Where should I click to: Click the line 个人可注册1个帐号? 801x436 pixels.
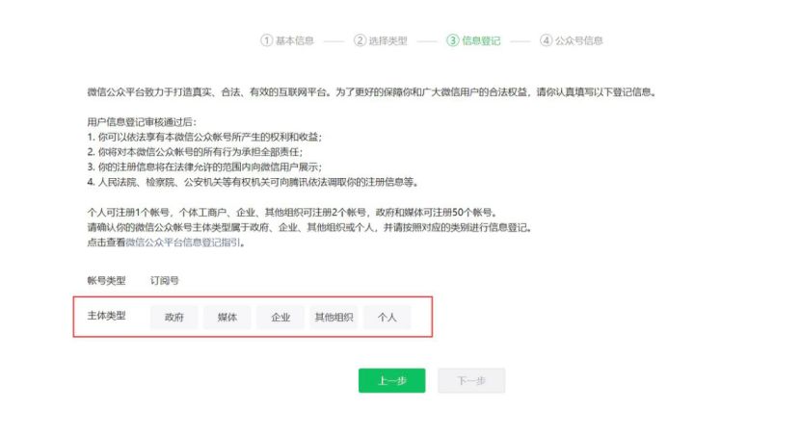(x=292, y=212)
